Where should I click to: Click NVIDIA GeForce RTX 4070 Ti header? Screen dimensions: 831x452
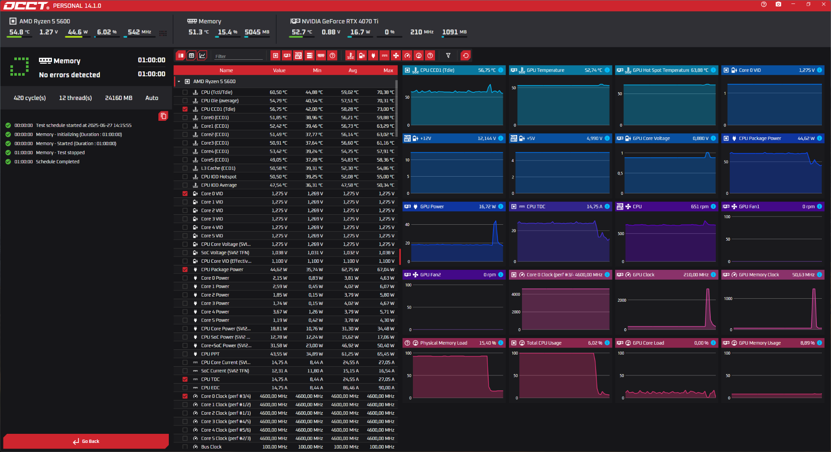click(334, 21)
